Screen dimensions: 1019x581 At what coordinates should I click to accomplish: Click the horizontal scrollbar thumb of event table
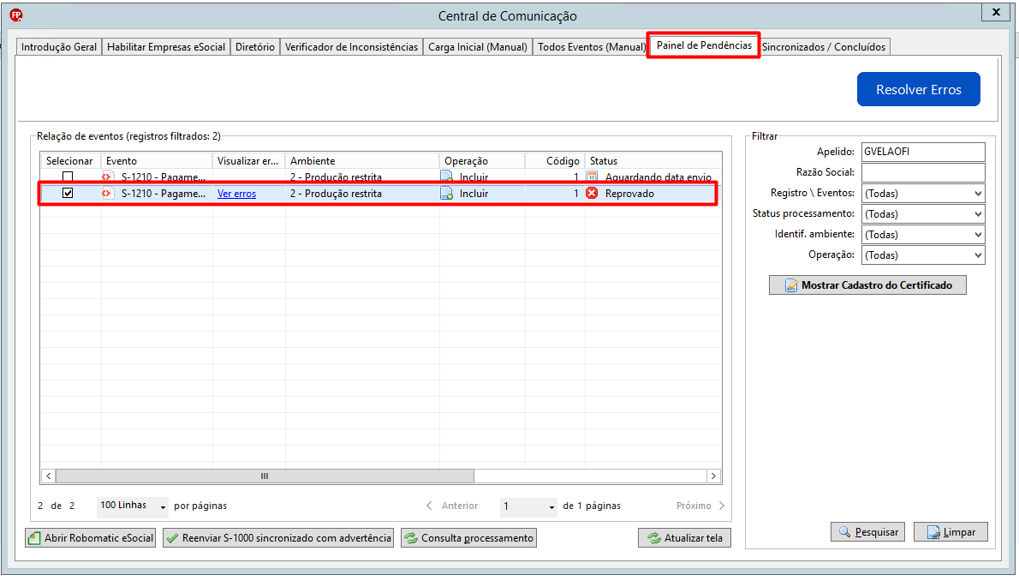pos(265,476)
